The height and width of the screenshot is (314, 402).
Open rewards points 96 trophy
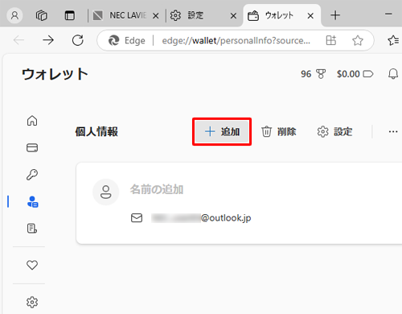313,74
